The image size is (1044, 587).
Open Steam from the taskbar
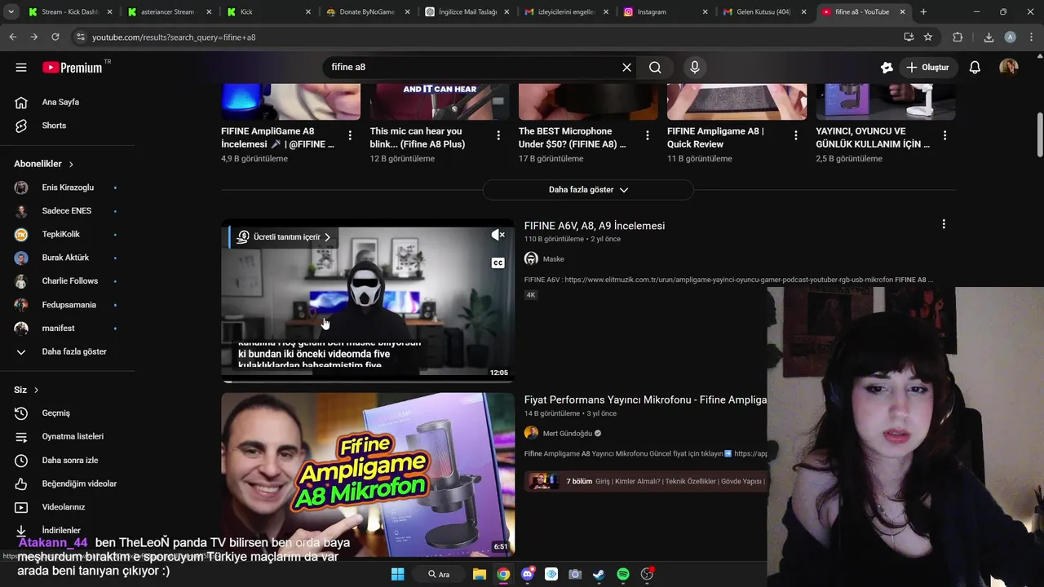599,574
